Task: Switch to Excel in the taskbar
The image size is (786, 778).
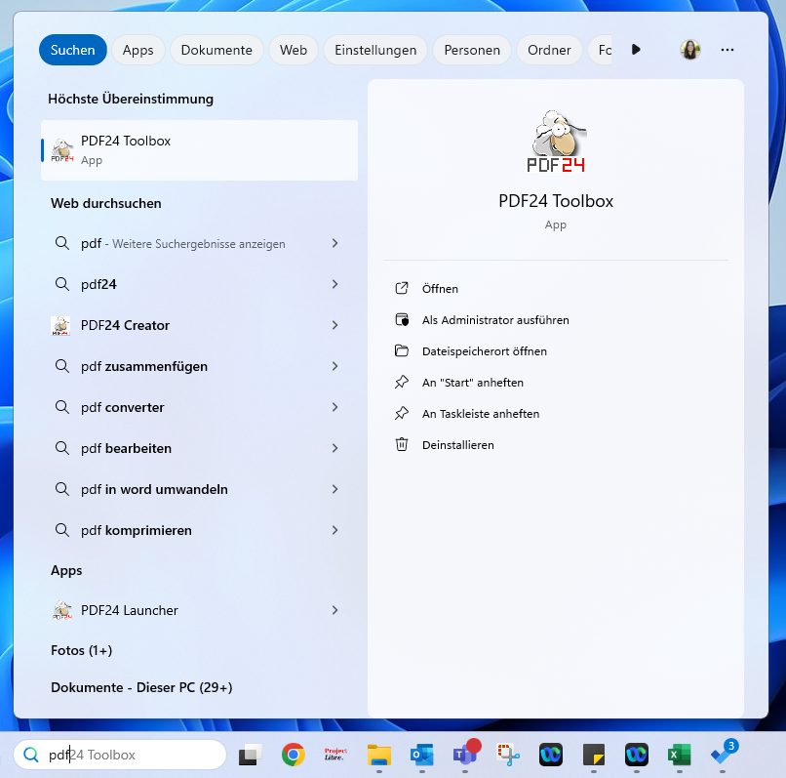Action: (x=680, y=755)
